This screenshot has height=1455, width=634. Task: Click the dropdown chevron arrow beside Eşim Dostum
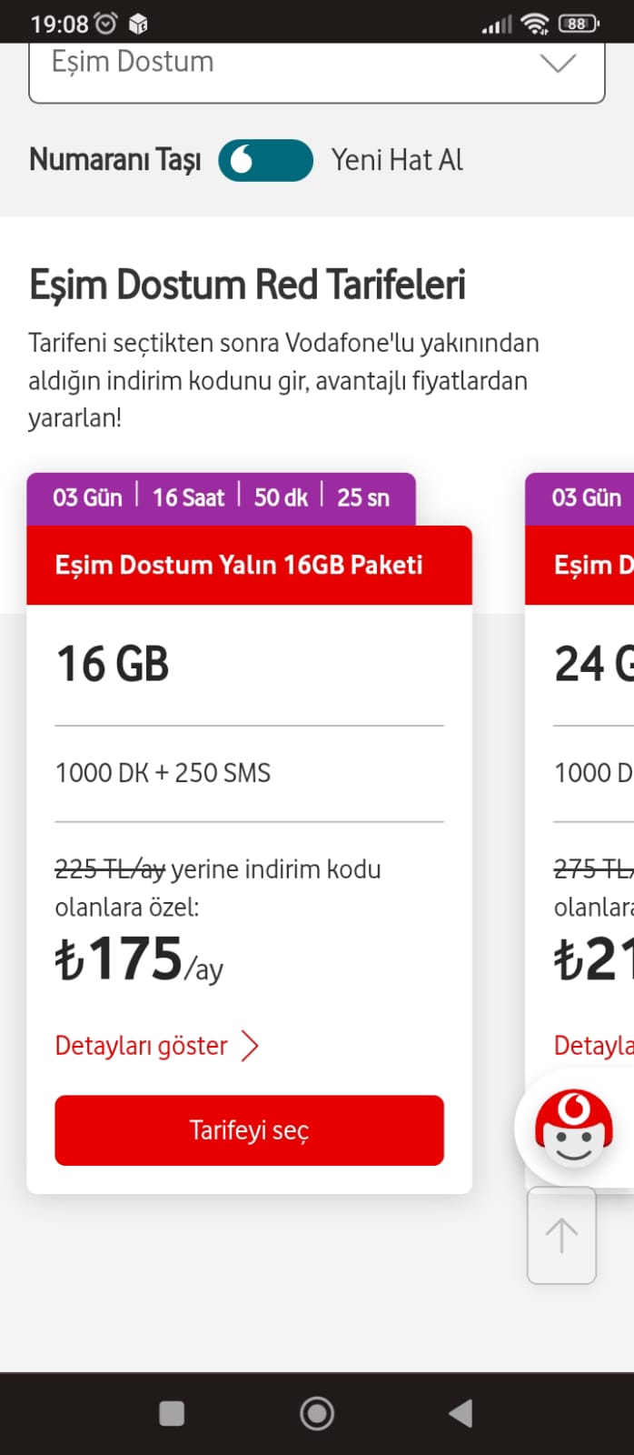[558, 63]
